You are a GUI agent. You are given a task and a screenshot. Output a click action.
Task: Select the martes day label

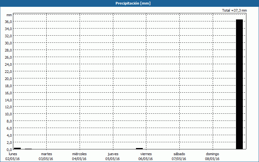point(46,154)
